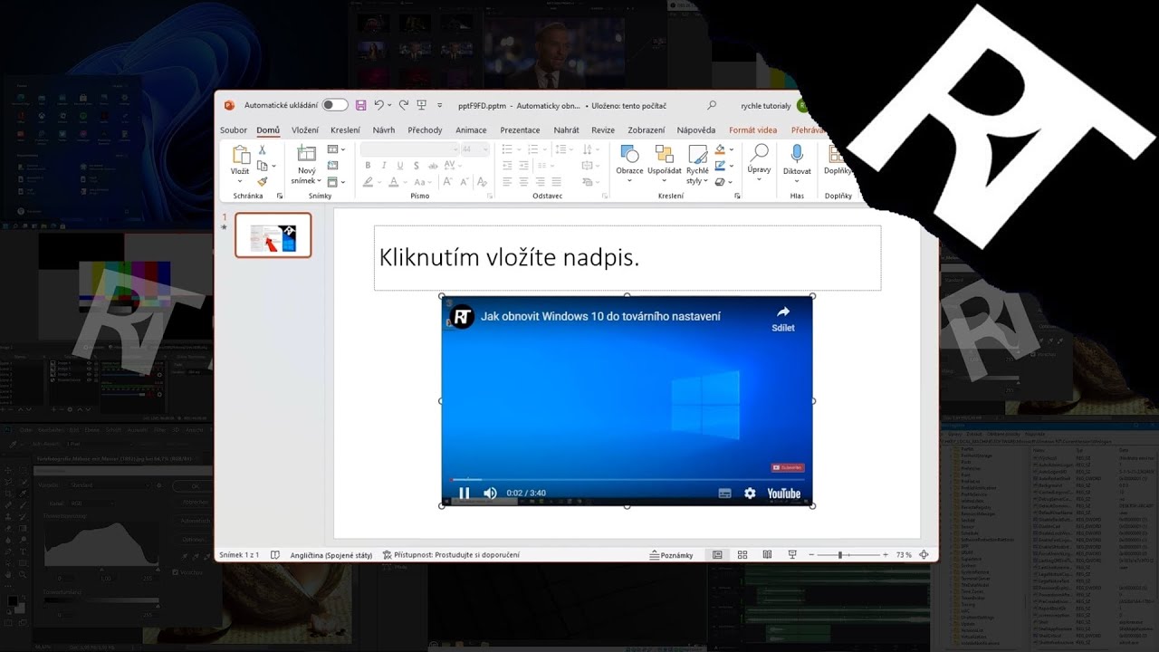1159x652 pixels.
Task: Toggle Underline formatting
Action: pyautogui.click(x=399, y=166)
